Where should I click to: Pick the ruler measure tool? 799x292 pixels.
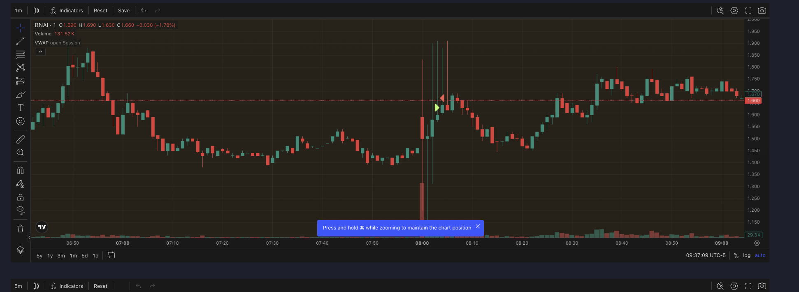point(20,139)
